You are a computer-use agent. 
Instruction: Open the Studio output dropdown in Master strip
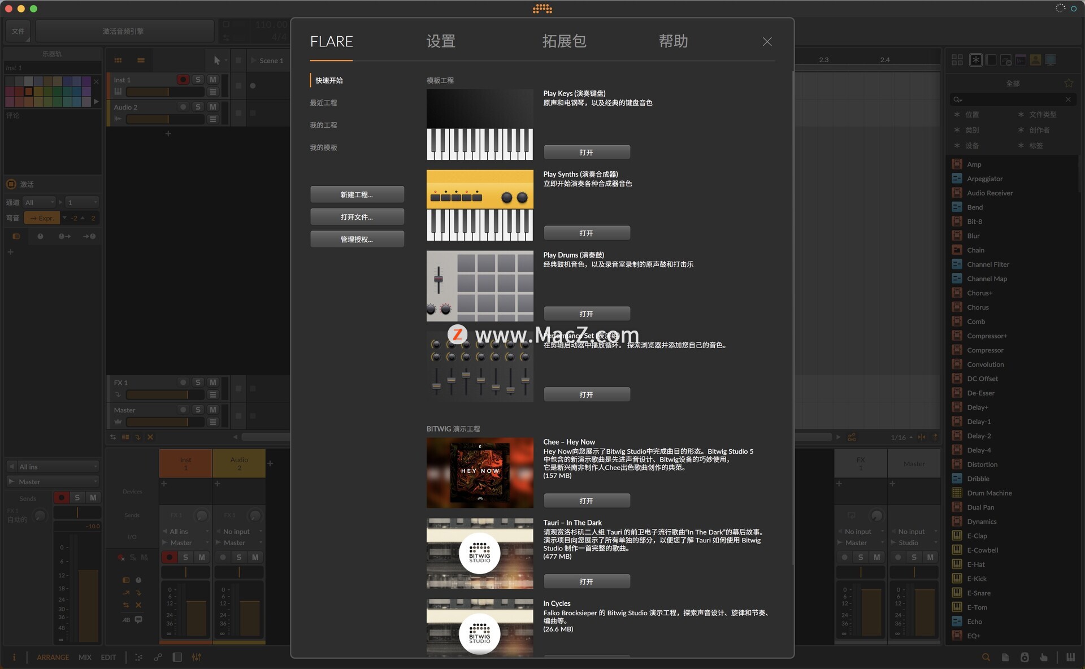tap(913, 542)
